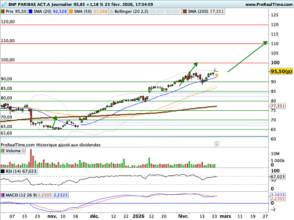This screenshot has height=220, width=294.
Task: Click the '65,00' support level label
Action: [x=6, y=127]
